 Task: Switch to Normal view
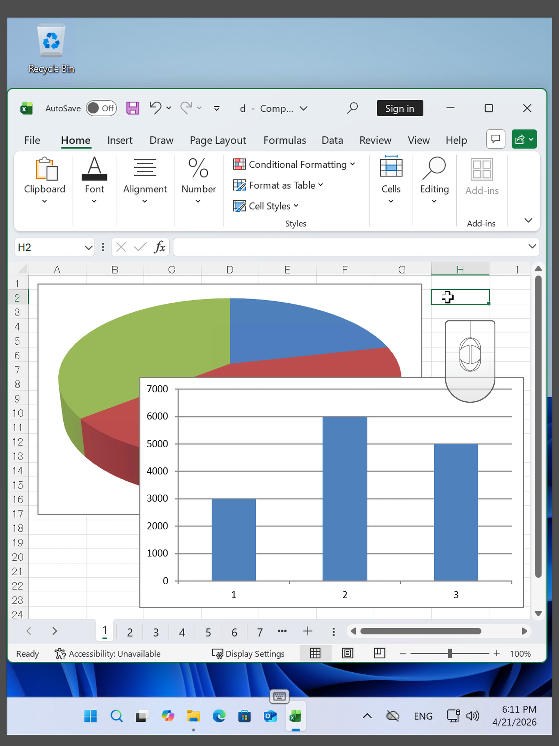pyautogui.click(x=315, y=654)
